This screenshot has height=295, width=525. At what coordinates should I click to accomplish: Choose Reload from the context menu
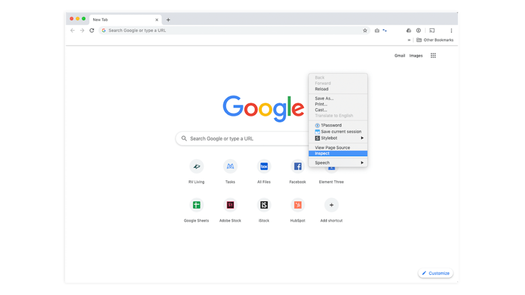pos(338,89)
